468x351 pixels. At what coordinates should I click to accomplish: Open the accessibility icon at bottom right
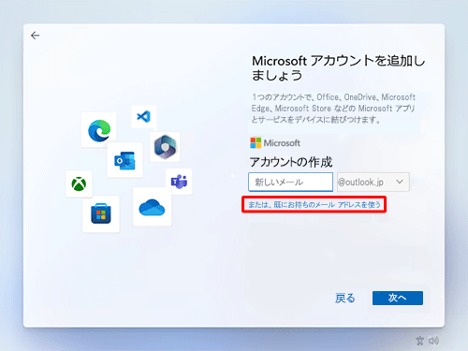tap(420, 341)
